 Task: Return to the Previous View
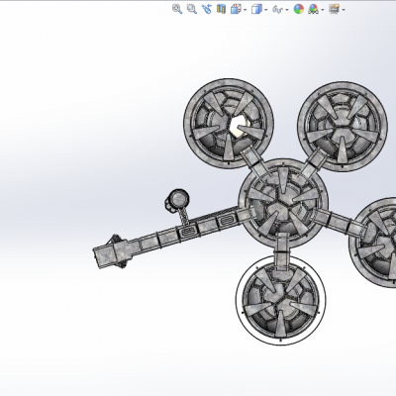tap(207, 9)
